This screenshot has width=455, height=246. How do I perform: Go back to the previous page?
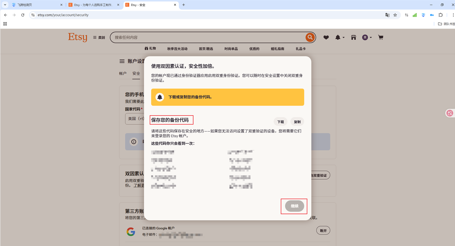(5, 15)
